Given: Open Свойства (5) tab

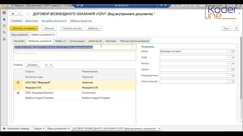Looking at the screenshot, I should [95, 41].
